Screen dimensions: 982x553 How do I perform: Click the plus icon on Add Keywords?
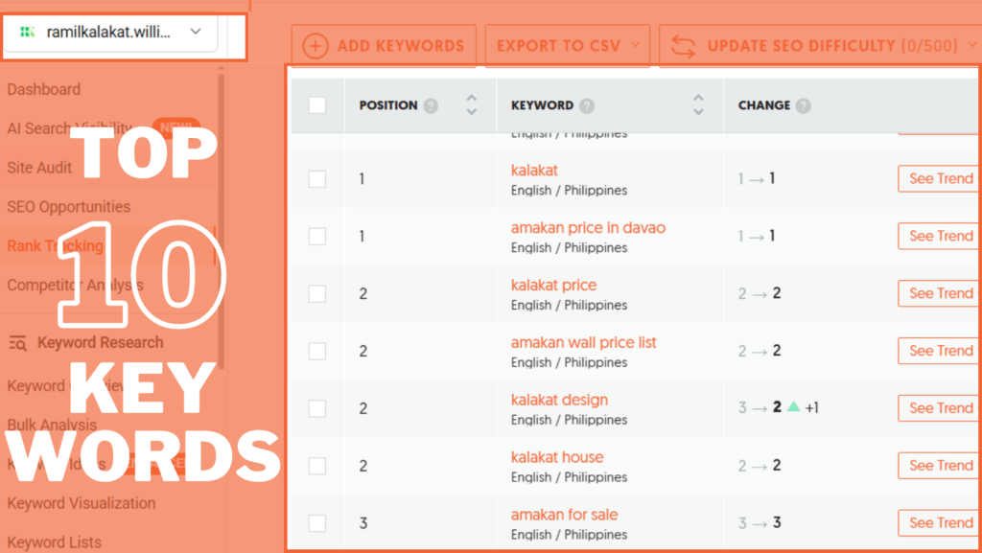click(316, 44)
